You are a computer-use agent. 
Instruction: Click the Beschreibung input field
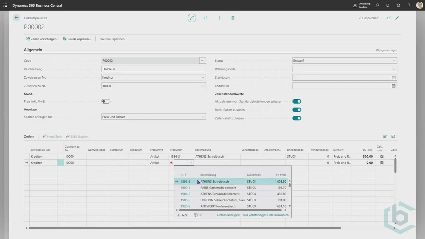[153, 69]
